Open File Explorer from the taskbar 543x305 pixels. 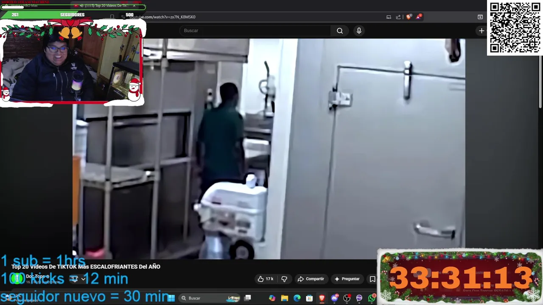tap(285, 298)
